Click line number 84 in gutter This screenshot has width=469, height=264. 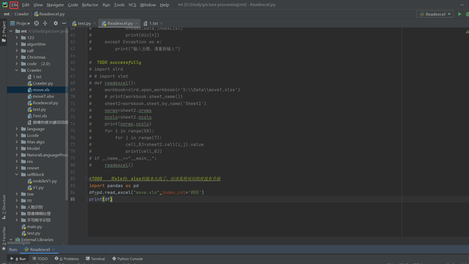[73, 192]
